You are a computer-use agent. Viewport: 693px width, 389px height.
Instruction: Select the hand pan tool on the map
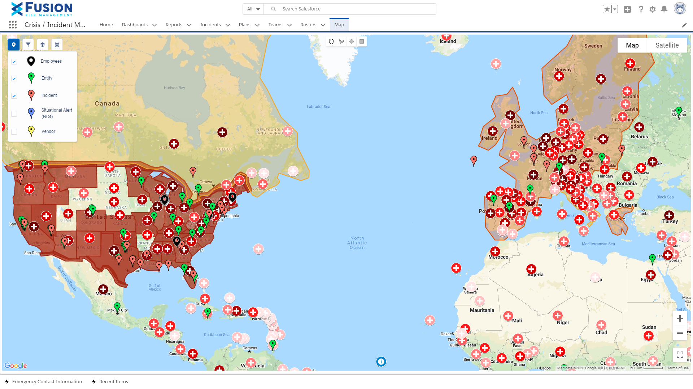pyautogui.click(x=331, y=41)
